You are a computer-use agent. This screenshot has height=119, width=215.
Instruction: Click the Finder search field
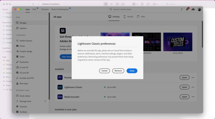tap(189, 4)
